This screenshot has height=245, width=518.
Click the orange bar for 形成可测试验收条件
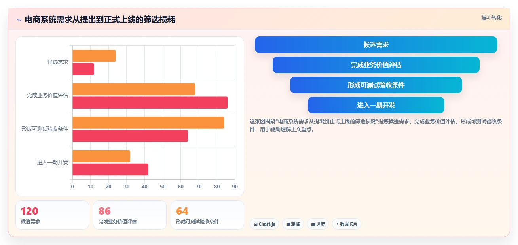click(x=148, y=123)
